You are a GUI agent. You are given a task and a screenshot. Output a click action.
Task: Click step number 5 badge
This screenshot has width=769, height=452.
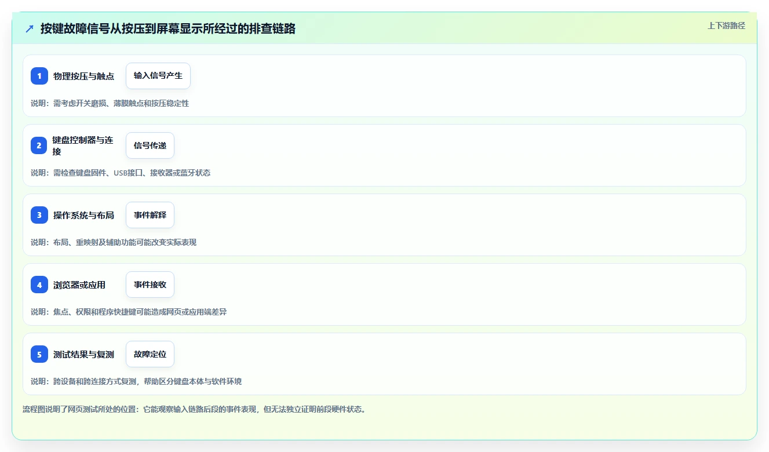[x=39, y=354]
